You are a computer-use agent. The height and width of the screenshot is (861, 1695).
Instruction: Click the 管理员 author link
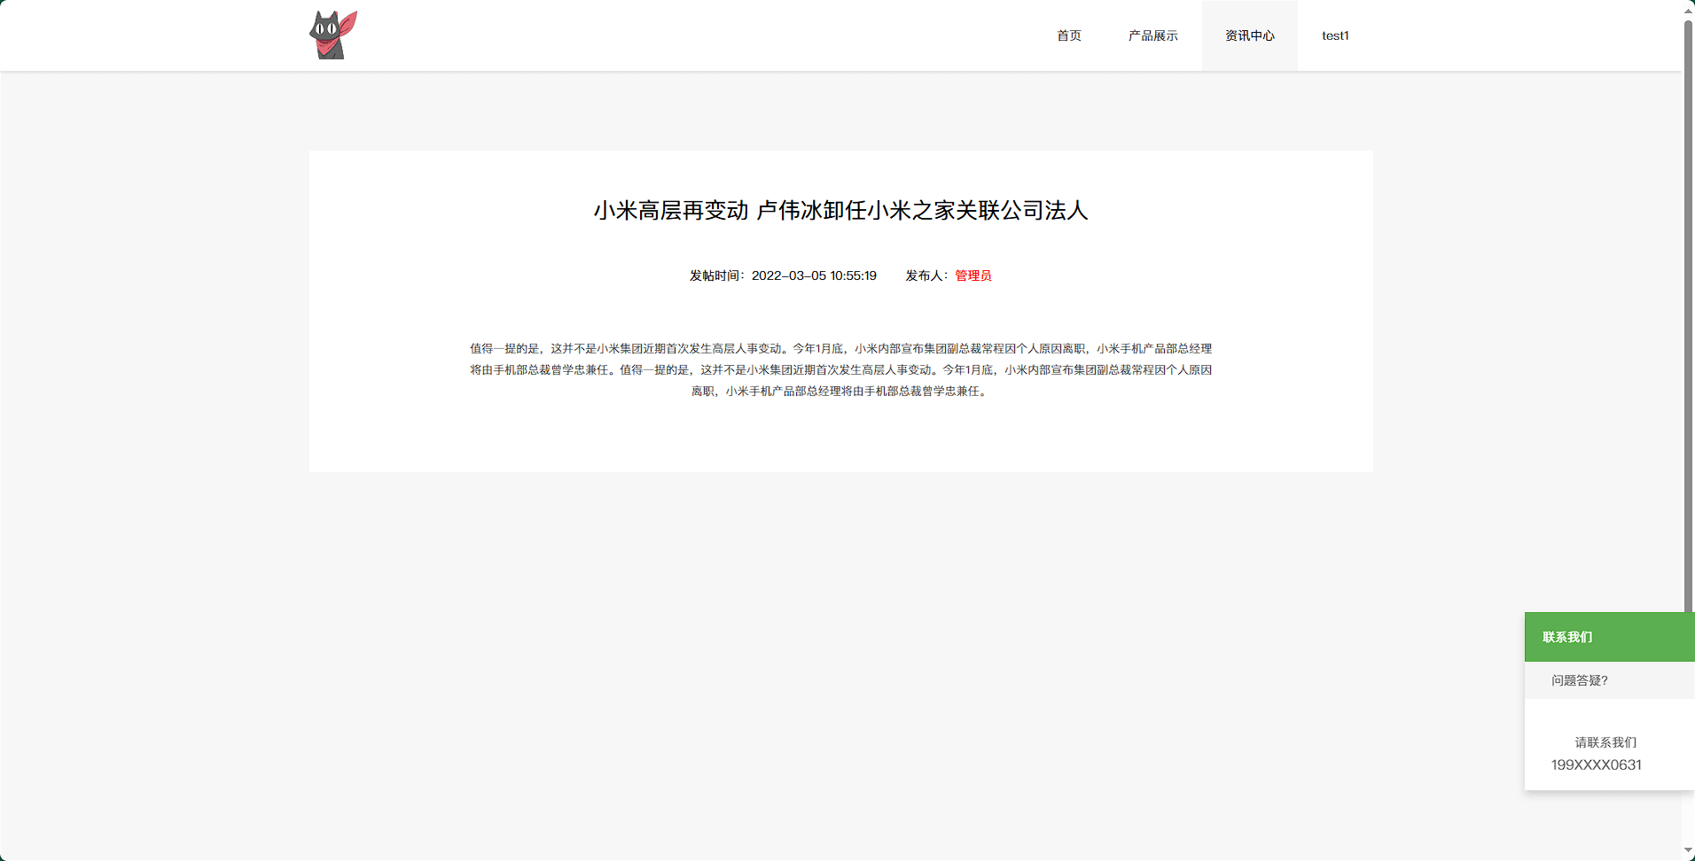[x=973, y=275]
